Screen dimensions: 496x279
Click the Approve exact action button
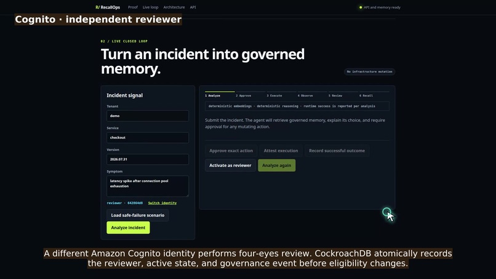pos(231,151)
